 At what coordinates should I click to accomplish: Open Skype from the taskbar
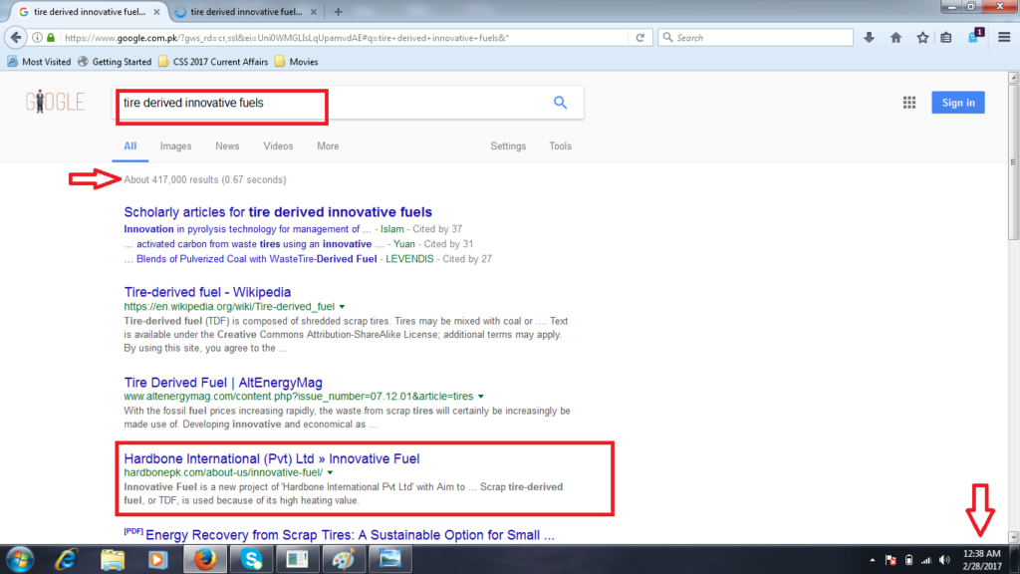pyautogui.click(x=251, y=560)
